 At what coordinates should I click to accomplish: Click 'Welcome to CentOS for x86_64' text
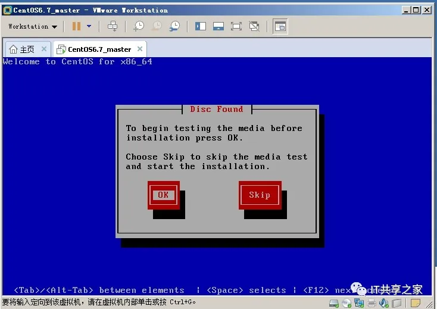point(77,61)
